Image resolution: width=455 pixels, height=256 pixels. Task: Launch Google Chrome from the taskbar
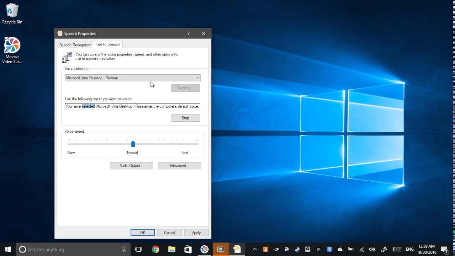155,249
